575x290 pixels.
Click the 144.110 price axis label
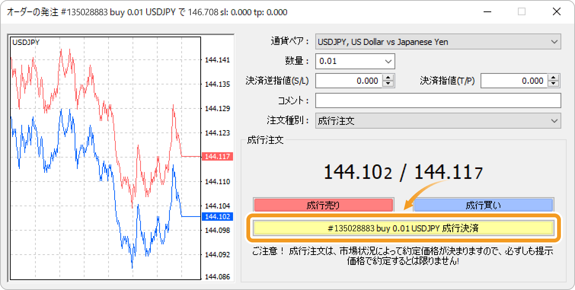click(217, 182)
